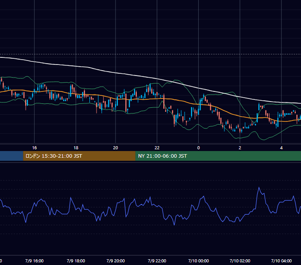Click the '4' hour label on price chart axis
301x265 pixels.
tap(281, 148)
